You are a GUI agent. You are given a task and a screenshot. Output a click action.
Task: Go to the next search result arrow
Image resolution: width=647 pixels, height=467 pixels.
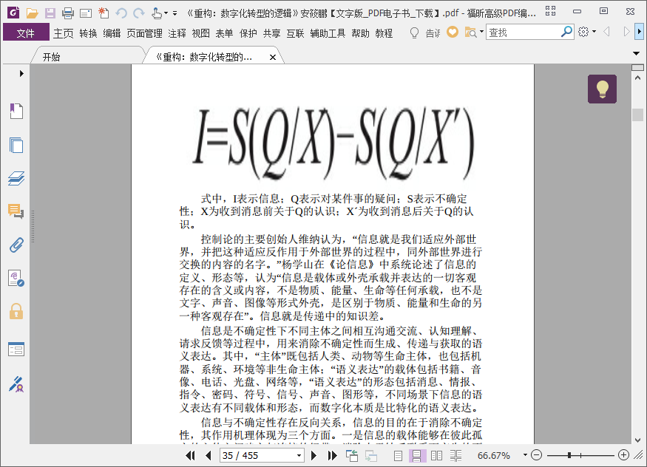626,31
